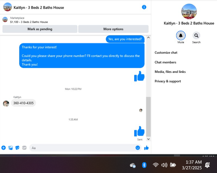
Task: Click the plus icon for more actions
Action: [x=3, y=148]
